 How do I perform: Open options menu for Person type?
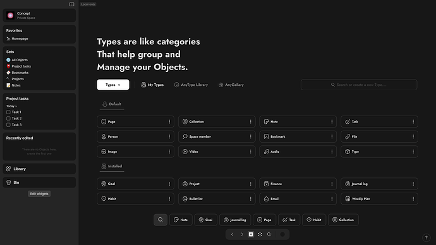(x=169, y=136)
